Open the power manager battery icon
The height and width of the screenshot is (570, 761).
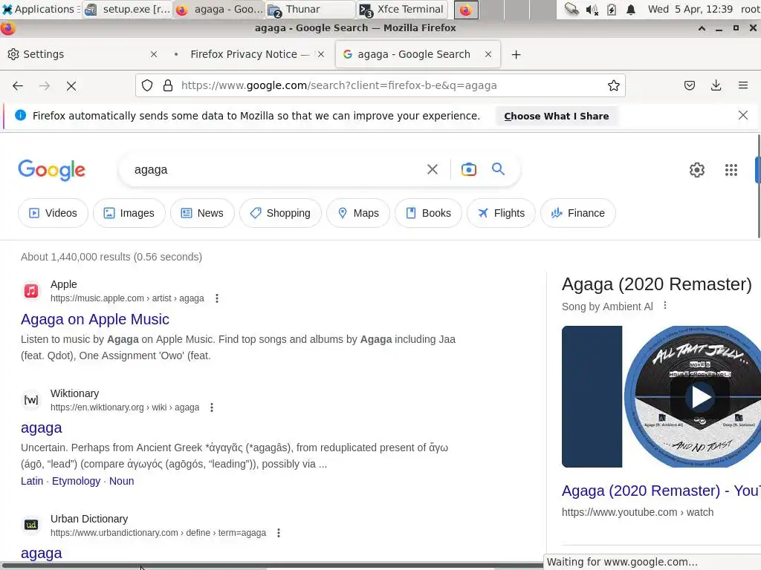click(612, 10)
